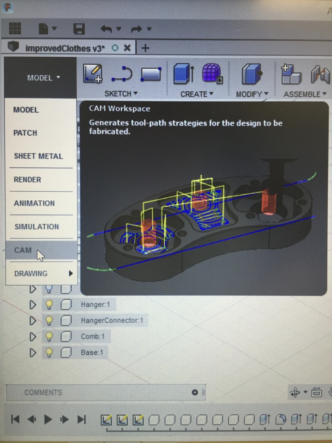The image size is (332, 443).
Task: Select the Base:1 component row
Action: [x=75, y=353]
